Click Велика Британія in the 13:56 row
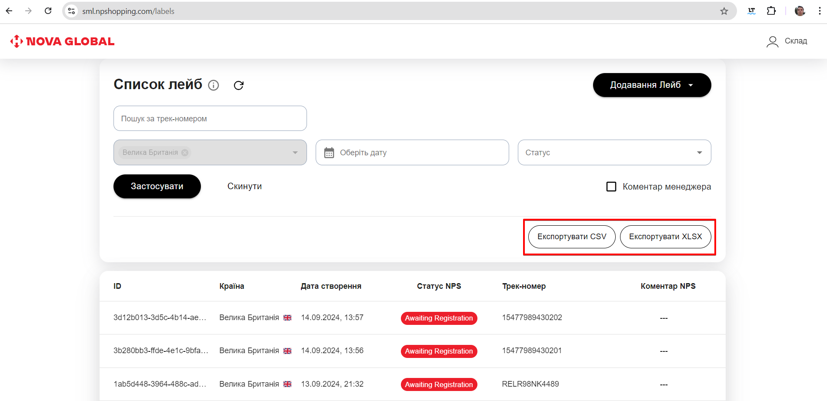 click(249, 351)
